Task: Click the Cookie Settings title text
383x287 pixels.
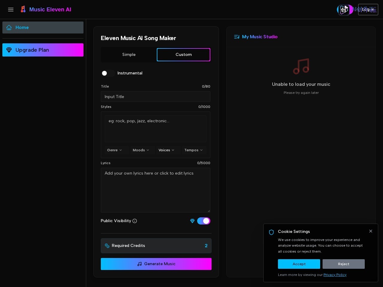Action: point(294,231)
